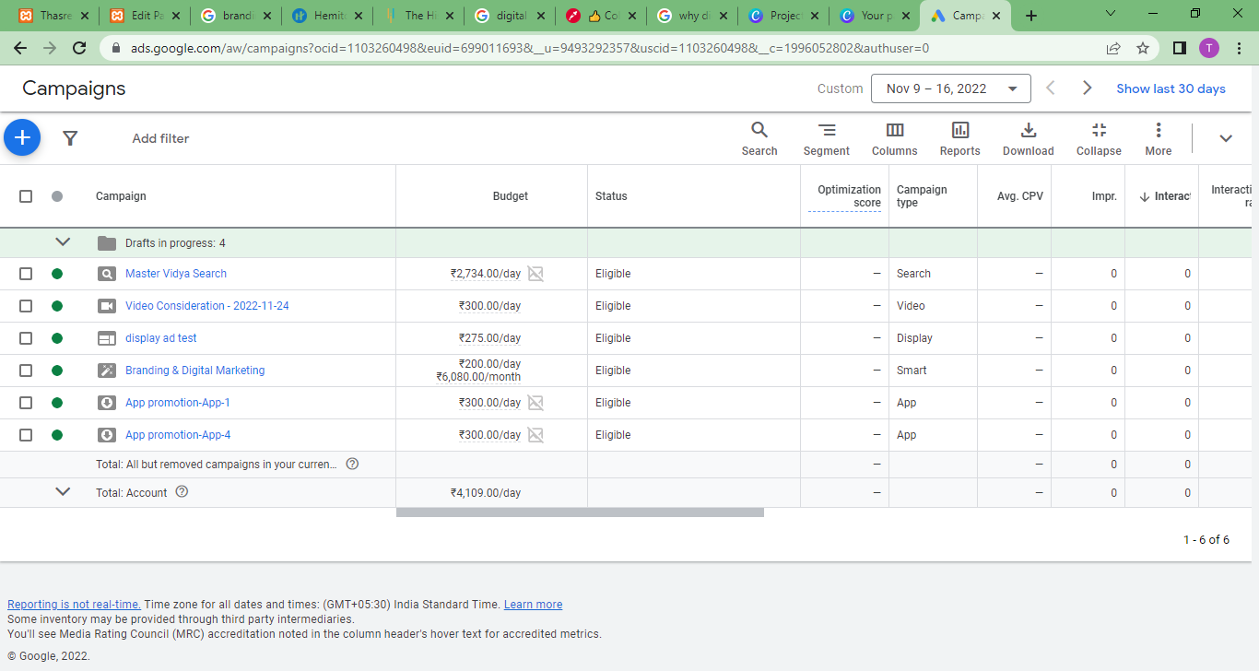Switch to the digital Google search tab

[510, 16]
